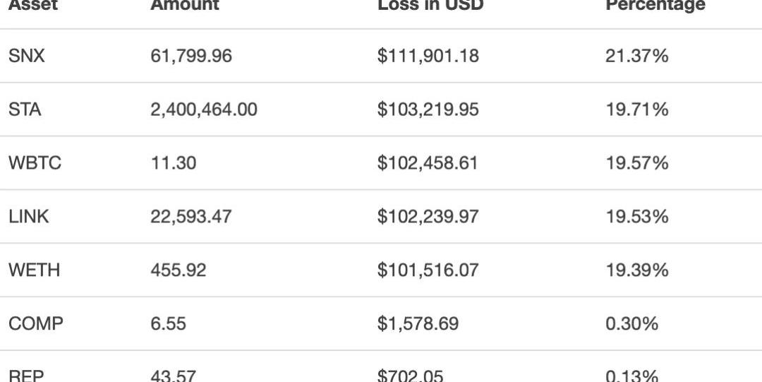Click the 19.39% percentage for WETH
The width and height of the screenshot is (762, 382).
636,270
